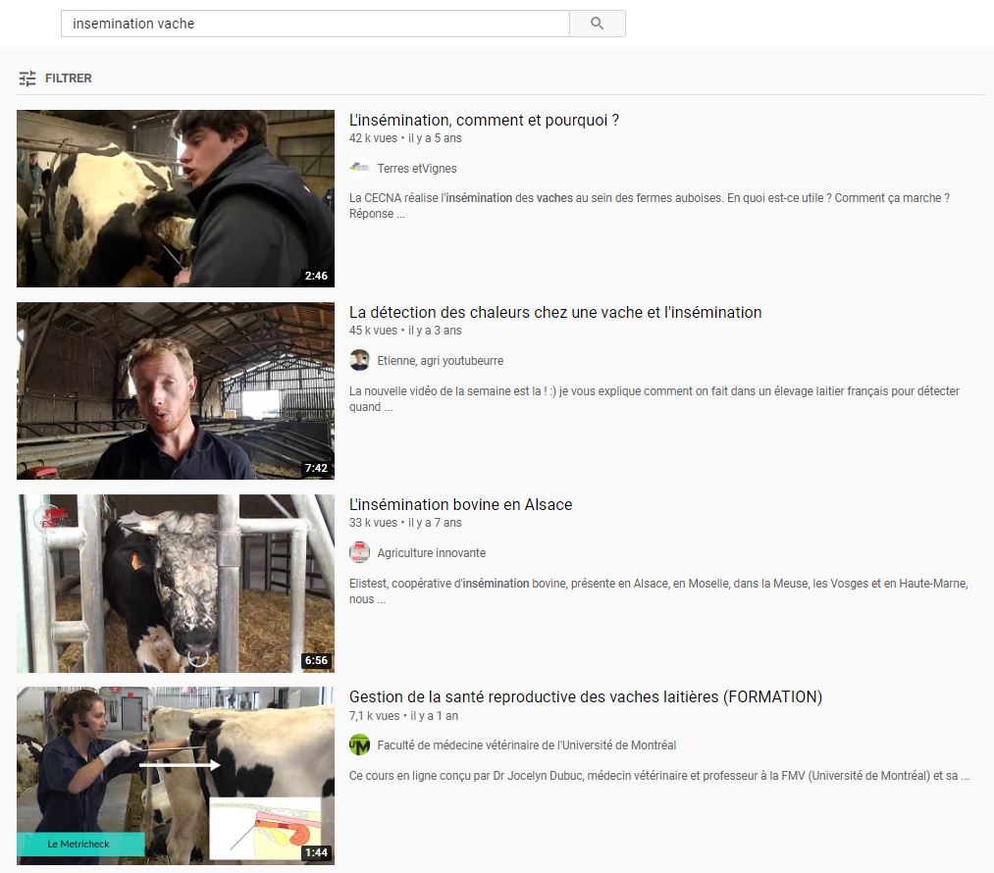Screen dimensions: 994x873
Task: Open video 'L'insémination, comment et pourquoi ?'
Action: pos(484,121)
